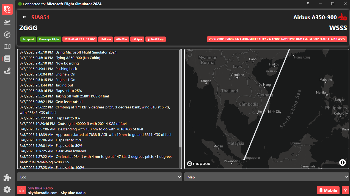This screenshot has height=196, width=350.
Task: Select the 'Approach started at 7838 ft AGL' entry
Action: pos(96,135)
